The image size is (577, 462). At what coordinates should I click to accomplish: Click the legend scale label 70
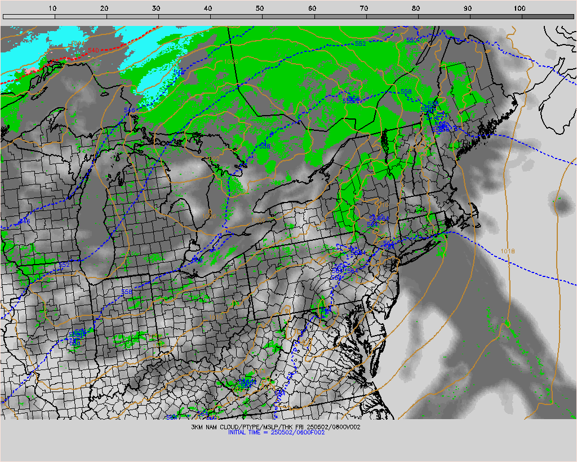364,8
